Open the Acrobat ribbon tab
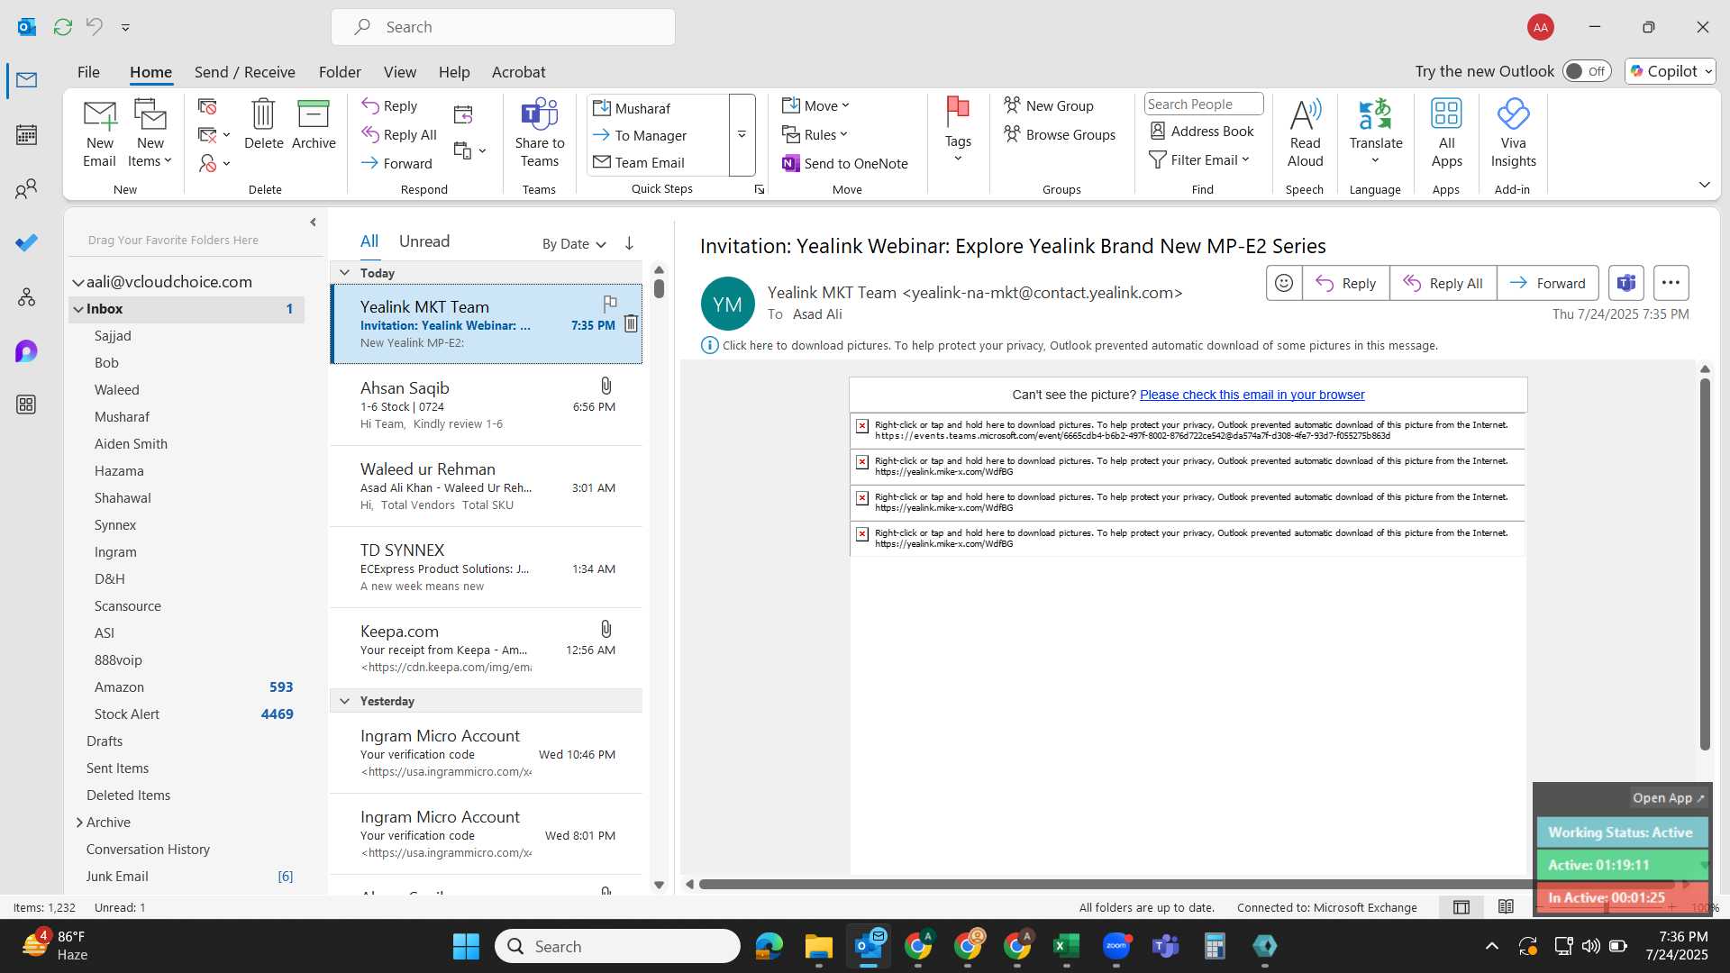This screenshot has width=1730, height=973. coord(518,72)
